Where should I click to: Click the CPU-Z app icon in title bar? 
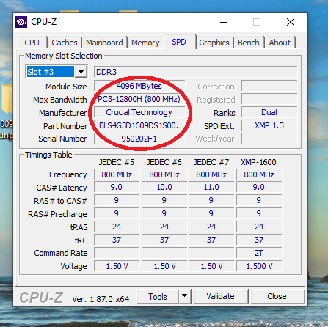(21, 22)
